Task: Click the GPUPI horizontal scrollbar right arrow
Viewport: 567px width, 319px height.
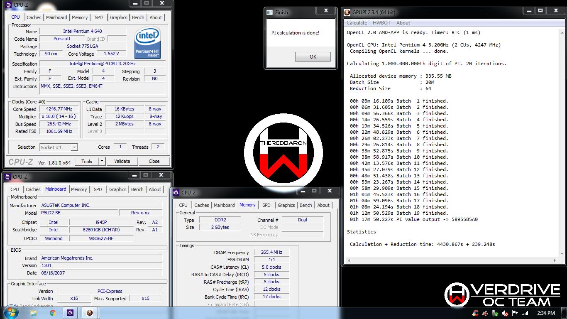Action: click(x=555, y=261)
